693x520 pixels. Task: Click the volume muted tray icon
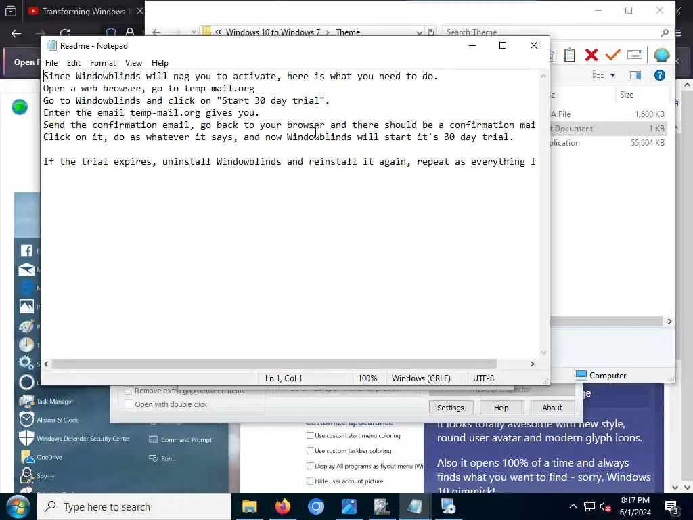[605, 506]
